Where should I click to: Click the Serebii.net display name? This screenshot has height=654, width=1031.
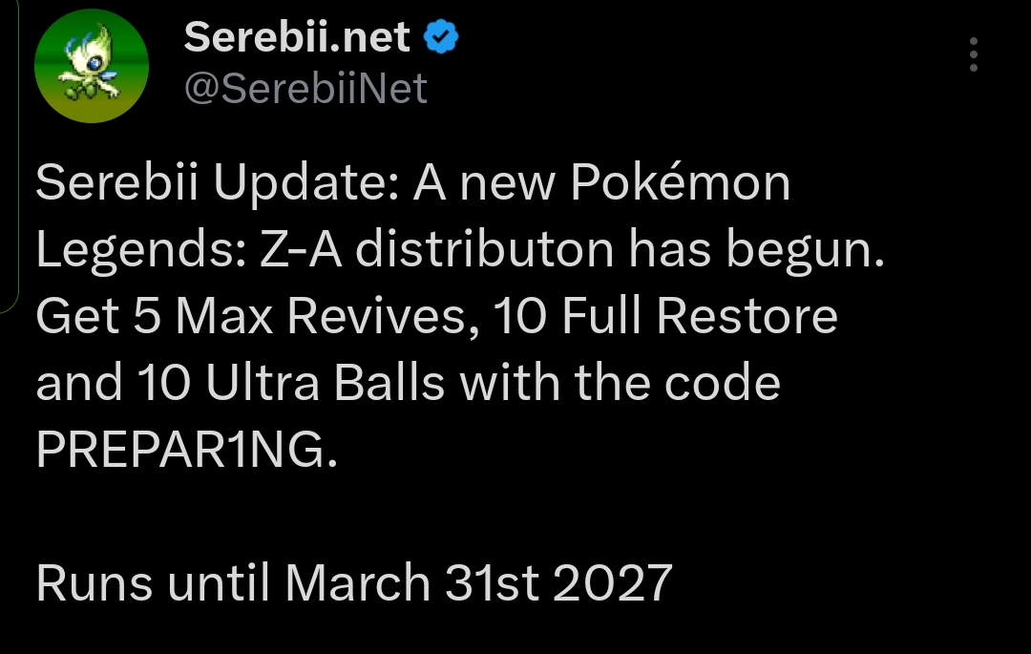point(297,38)
